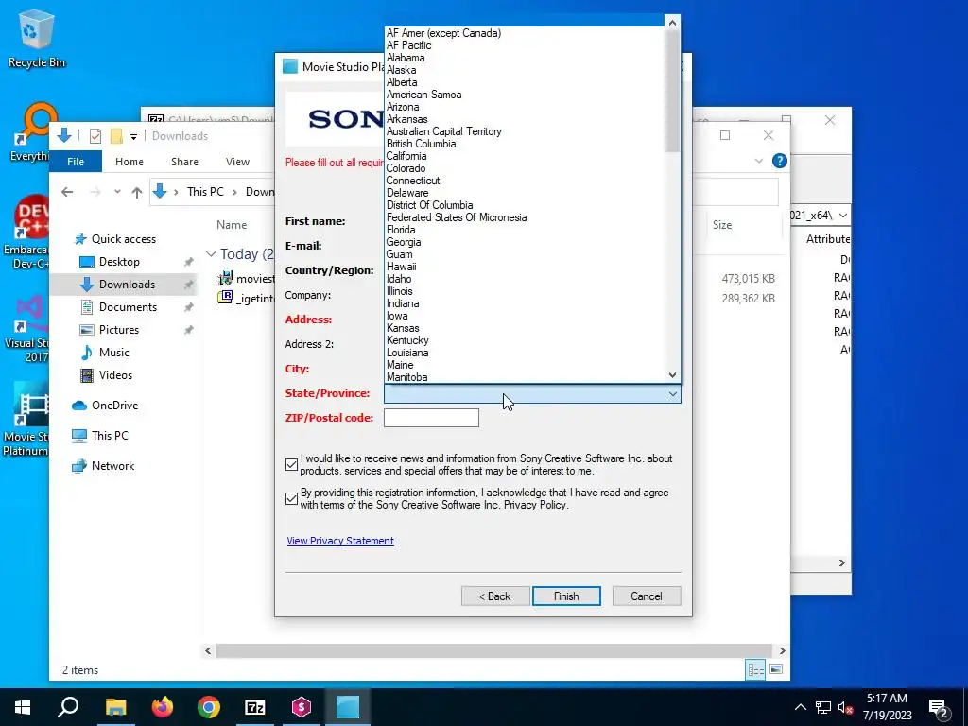Open the 7-Zip path dropdown arrow
Image resolution: width=968 pixels, height=726 pixels.
(x=842, y=216)
